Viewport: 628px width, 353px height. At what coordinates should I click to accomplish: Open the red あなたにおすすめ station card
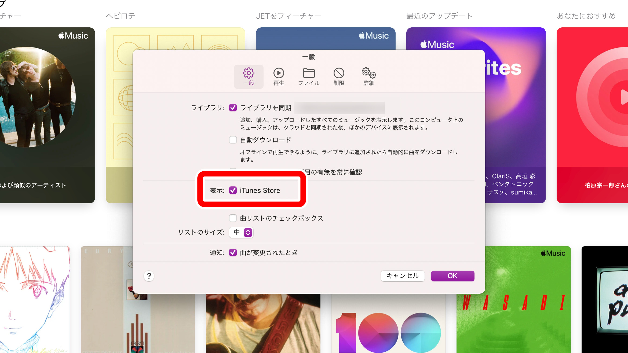[592, 115]
